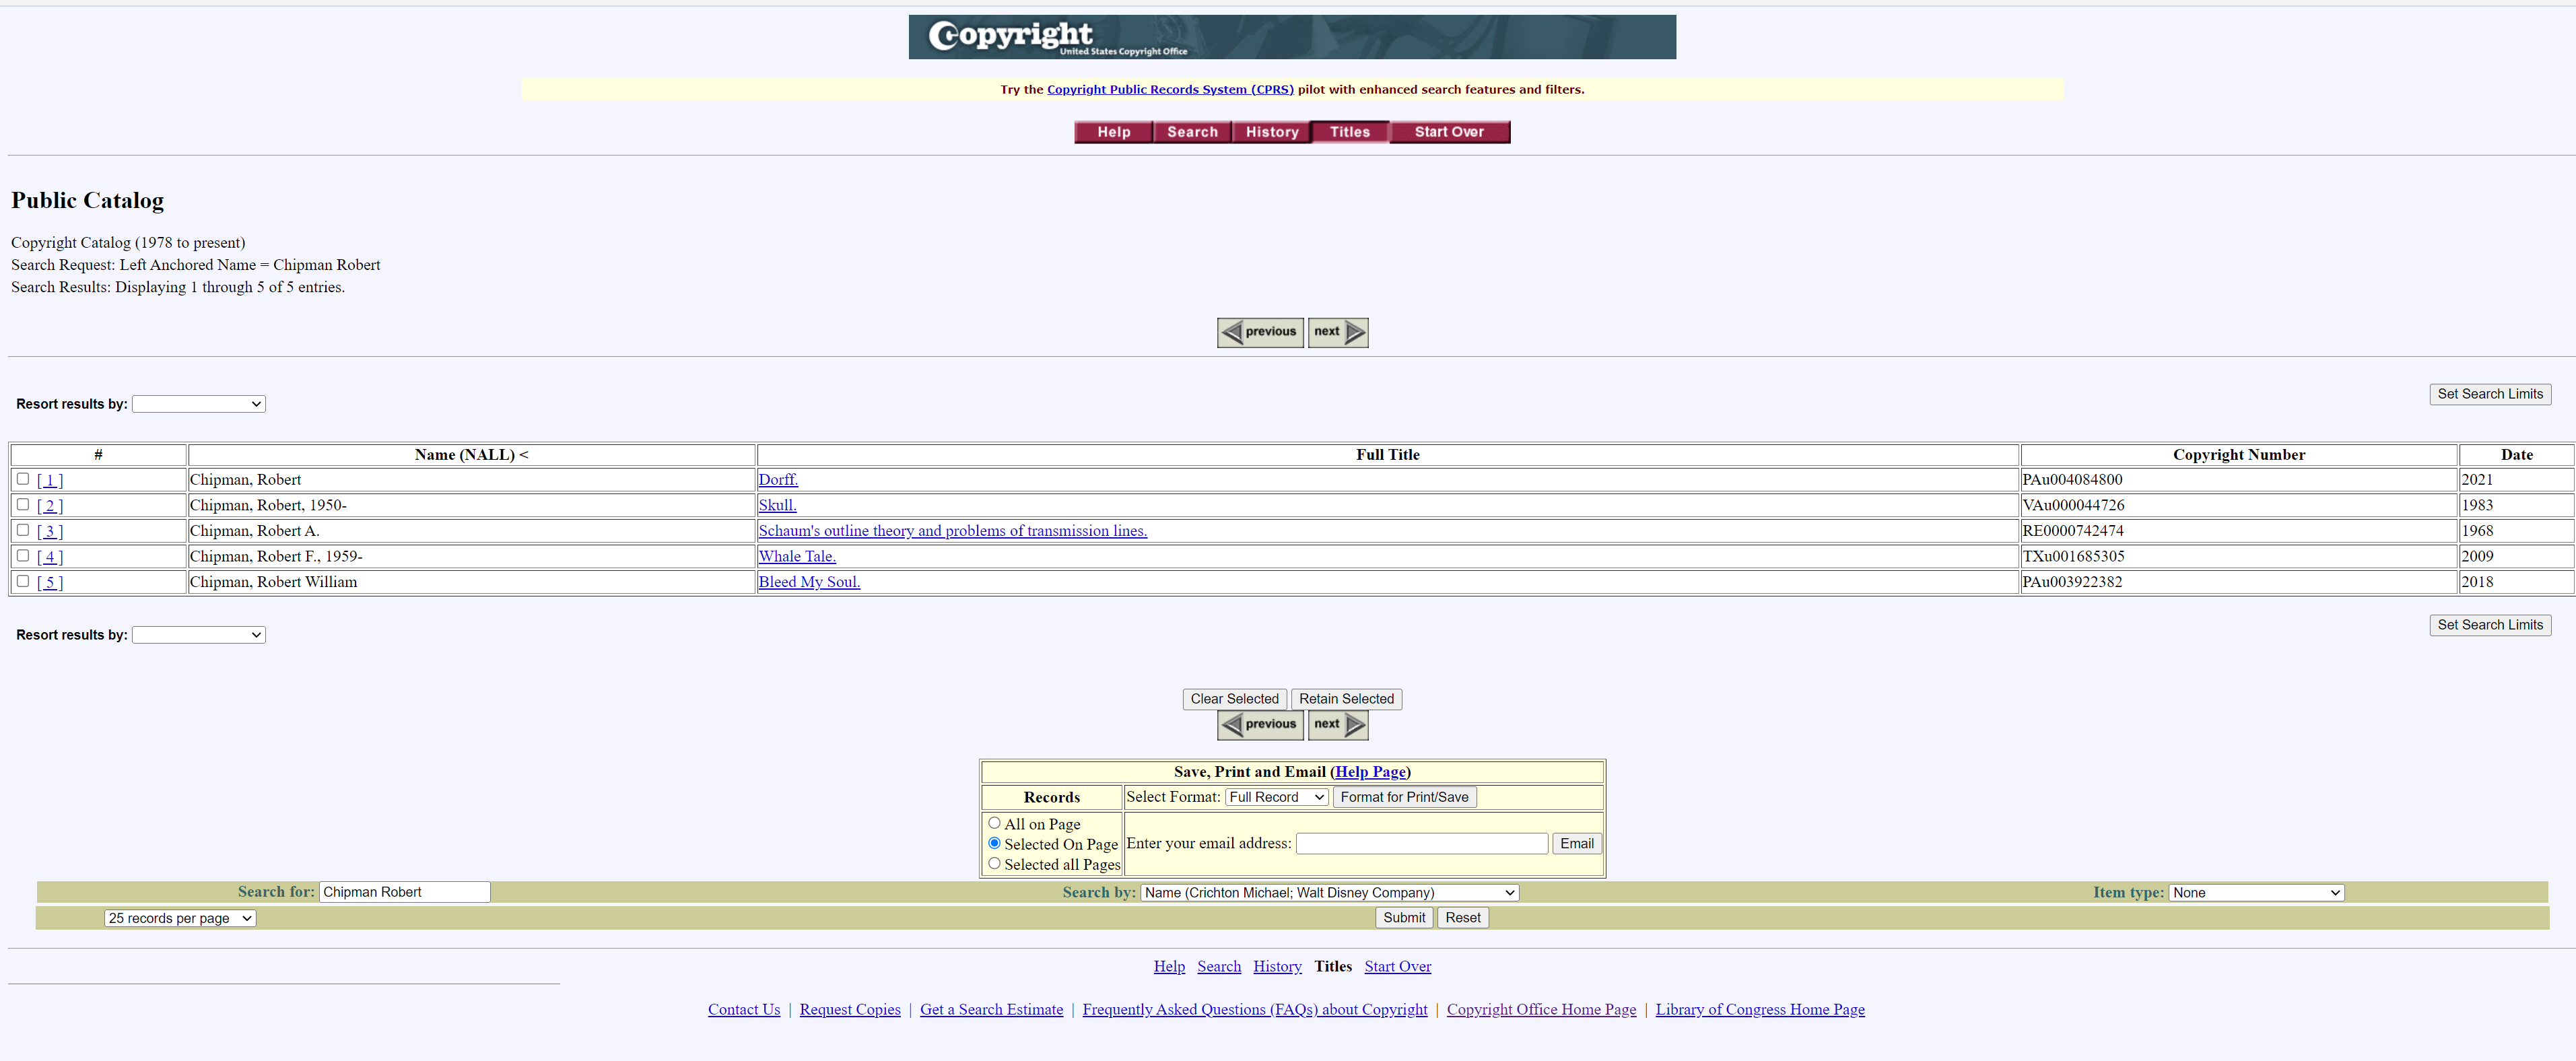Screen dimensions: 2576x1061
Task: Expand the Search by dropdown
Action: coord(1329,892)
